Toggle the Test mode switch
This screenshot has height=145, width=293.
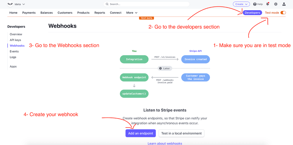coord(283,13)
